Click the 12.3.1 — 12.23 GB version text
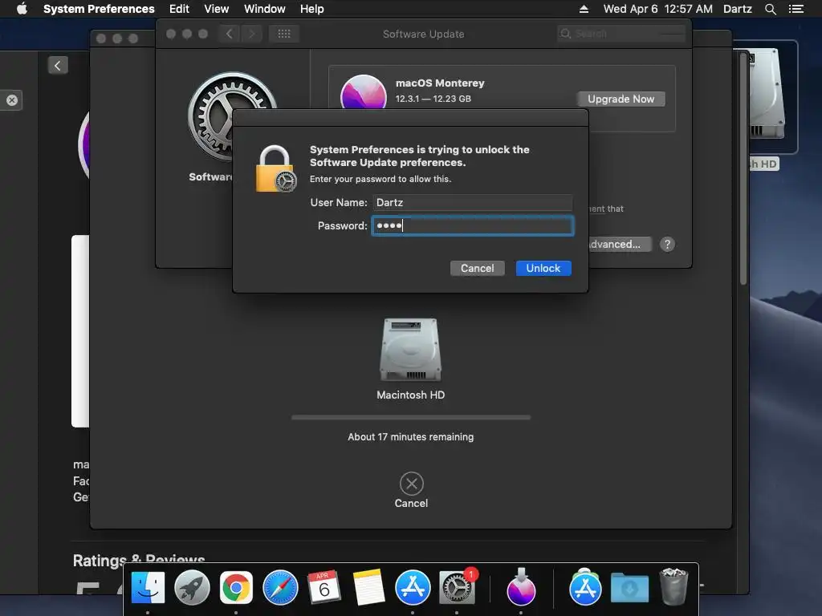Image resolution: width=822 pixels, height=616 pixels. click(x=433, y=99)
